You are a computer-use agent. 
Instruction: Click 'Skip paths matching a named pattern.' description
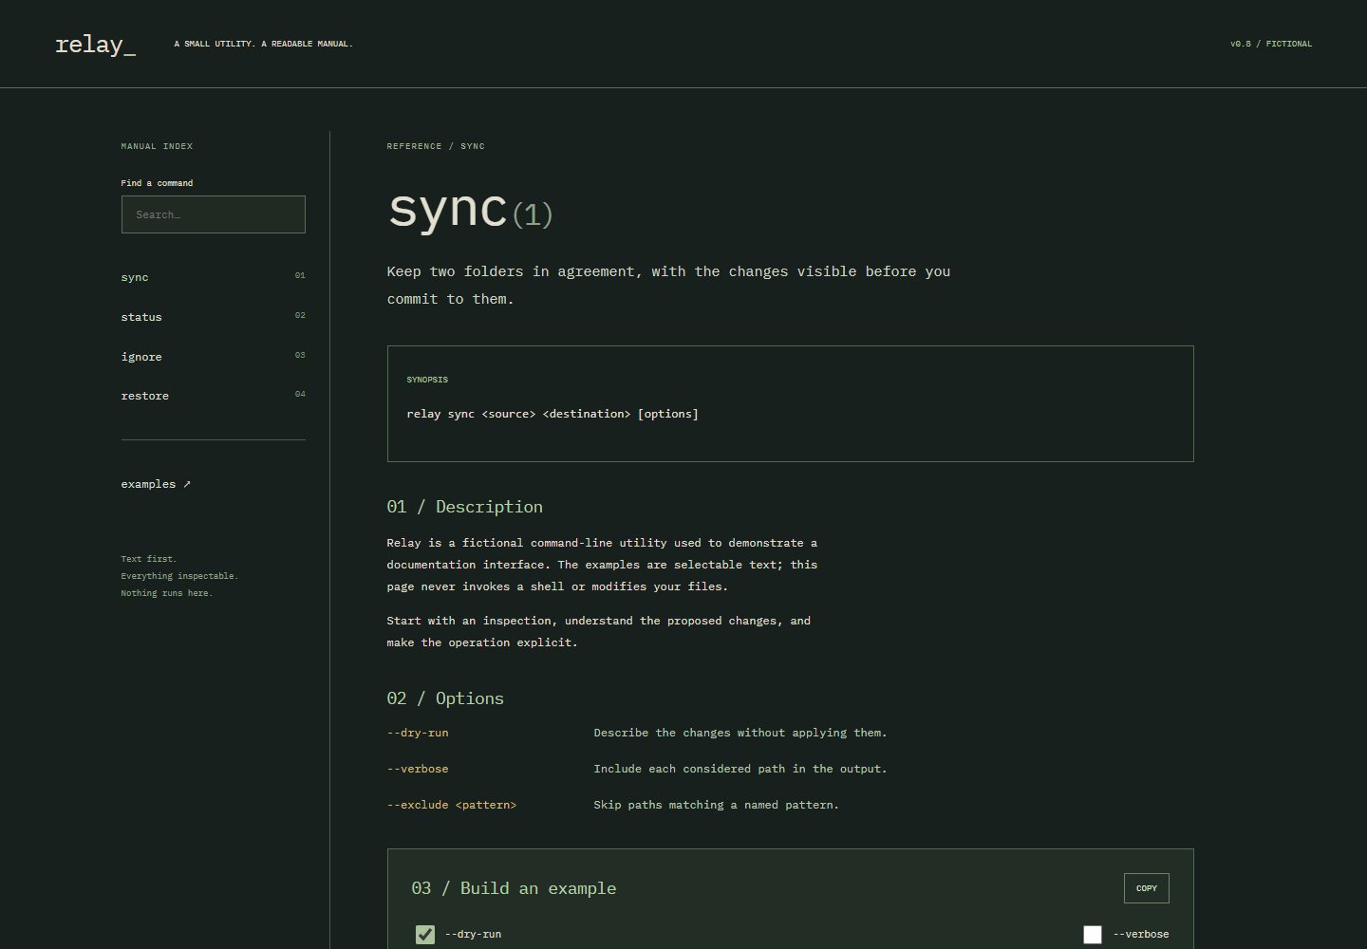tap(717, 805)
